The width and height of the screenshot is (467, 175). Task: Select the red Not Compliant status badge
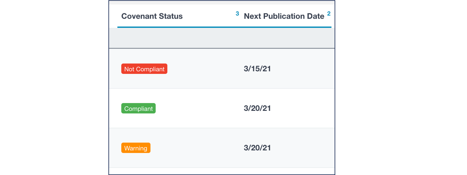[144, 69]
